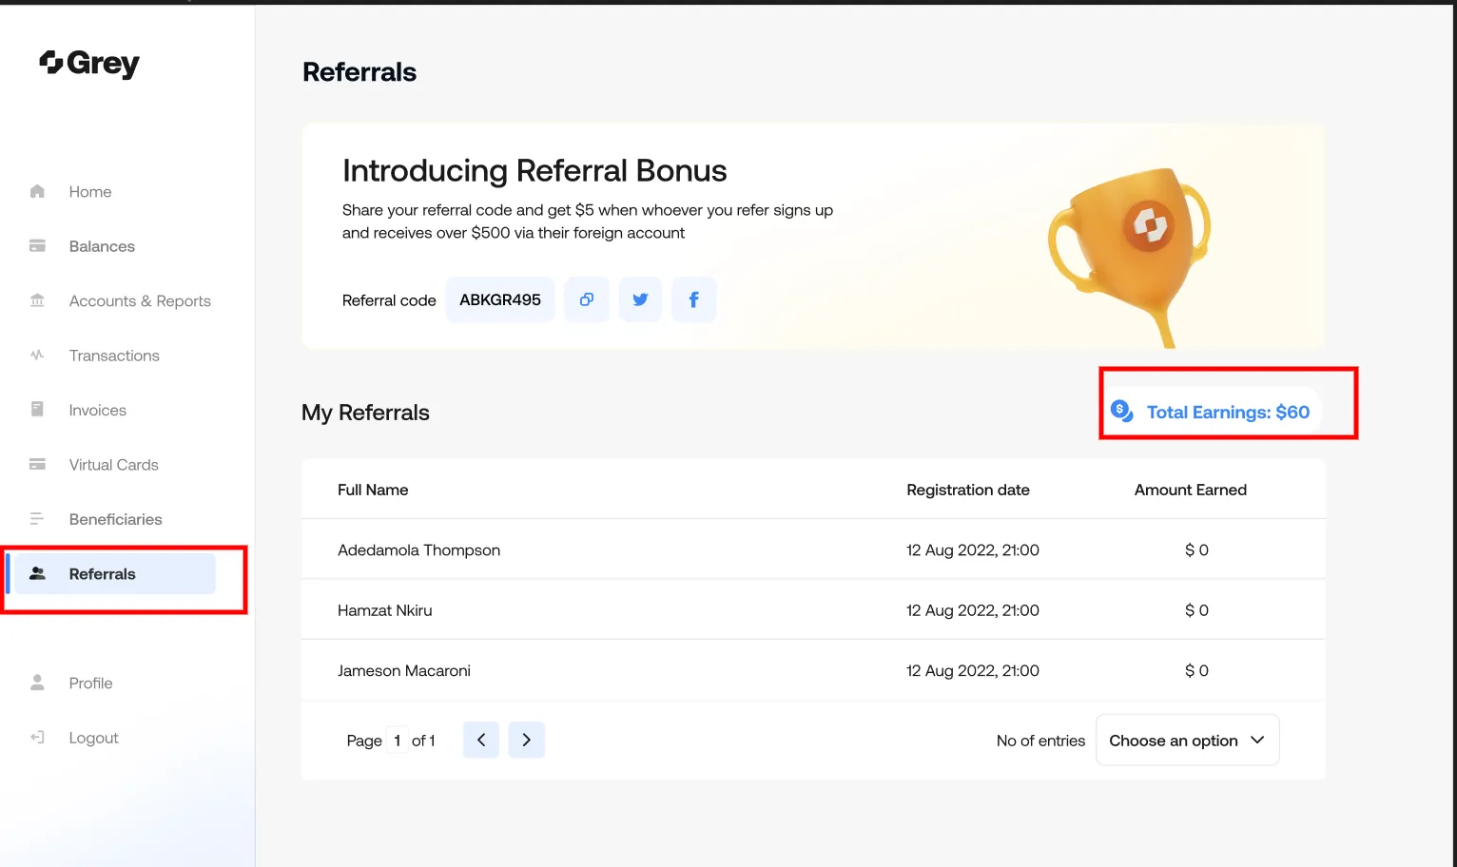1457x867 pixels.
Task: Go to next page of referrals
Action: click(527, 740)
